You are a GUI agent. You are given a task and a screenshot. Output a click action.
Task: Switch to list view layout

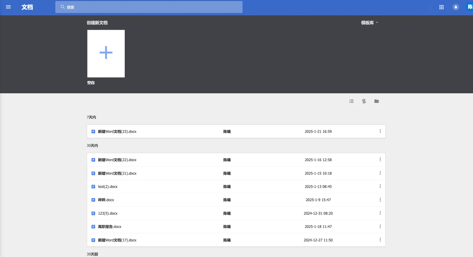coord(351,101)
